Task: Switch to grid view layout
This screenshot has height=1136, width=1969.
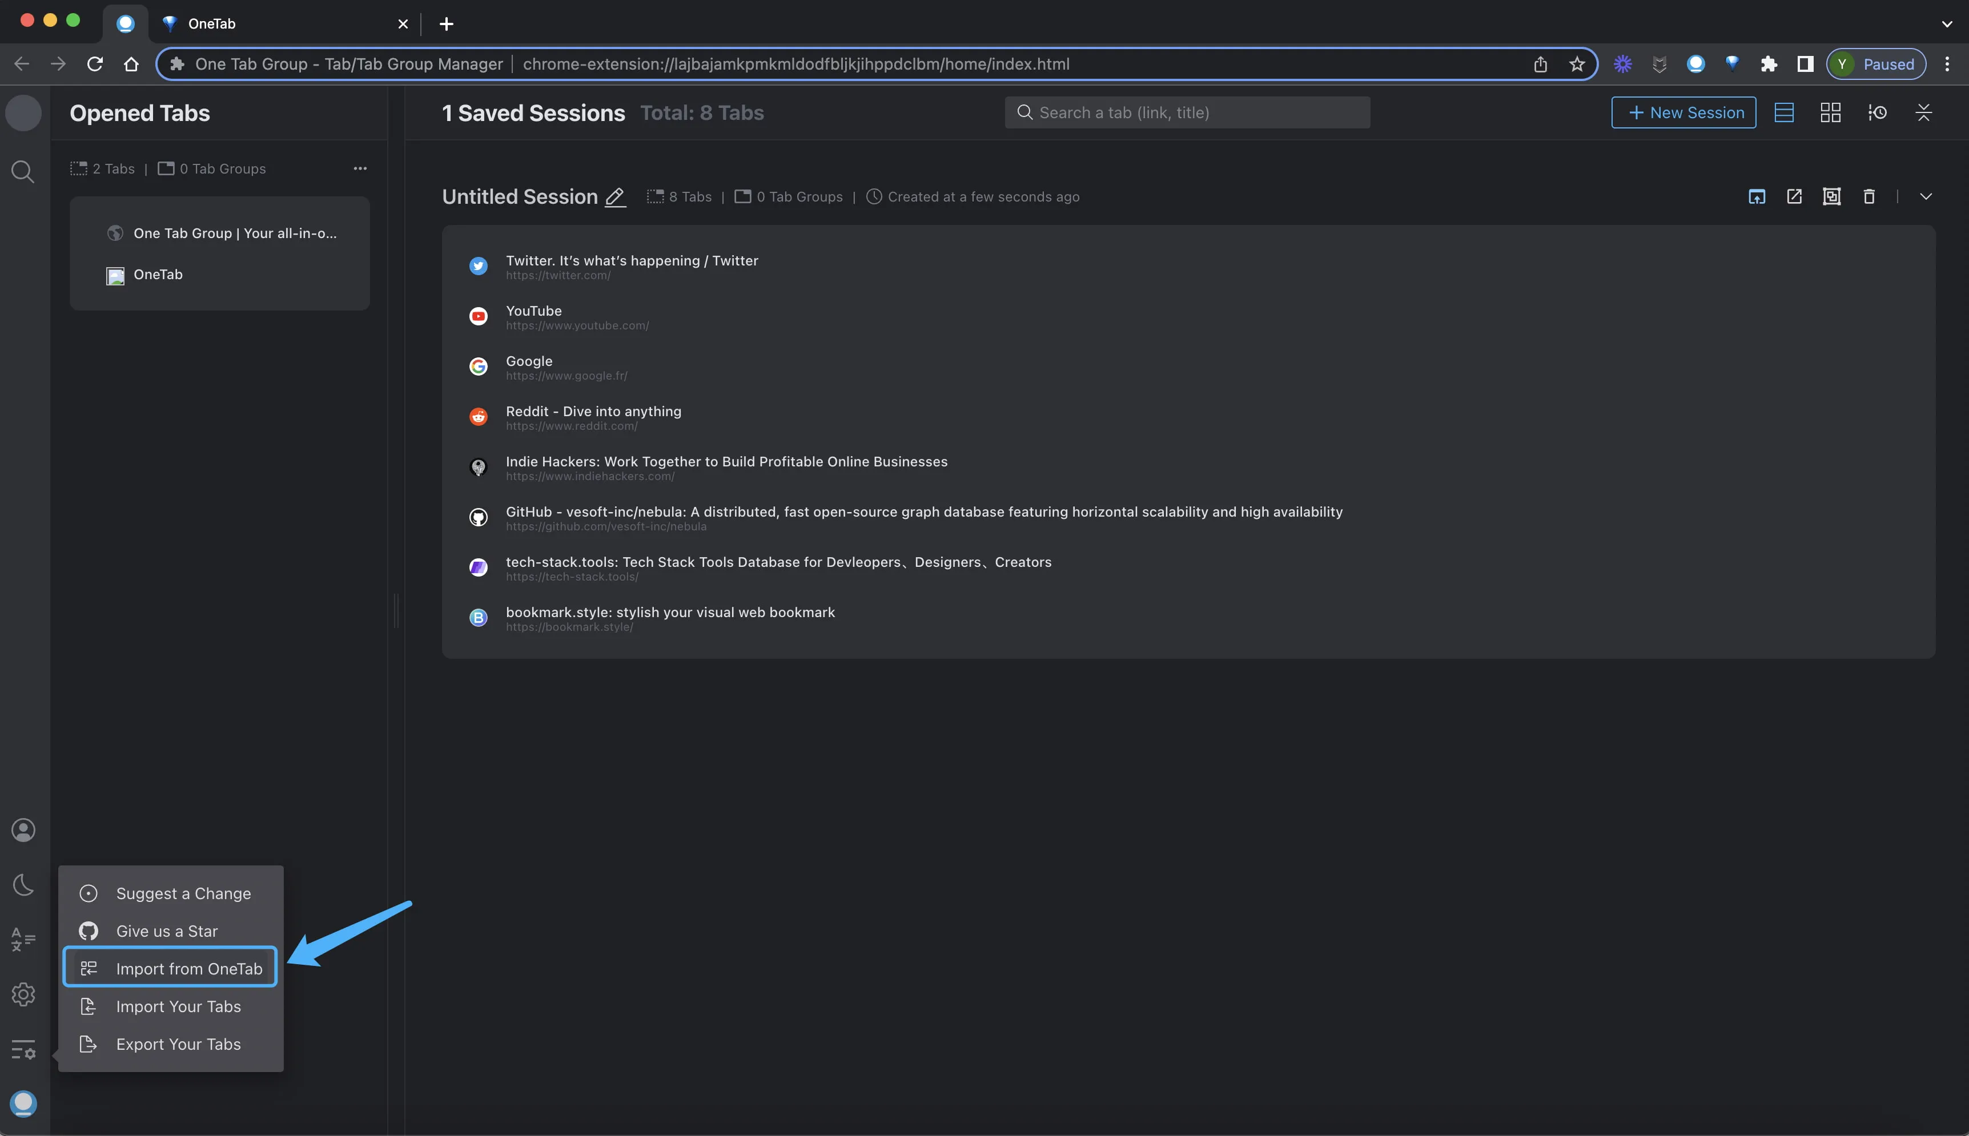Action: 1831,112
